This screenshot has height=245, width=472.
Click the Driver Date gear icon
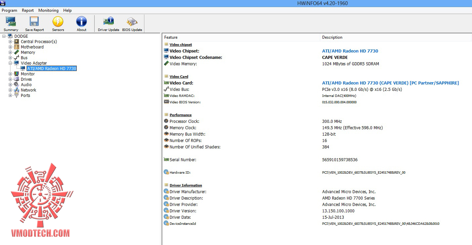[x=166, y=217]
